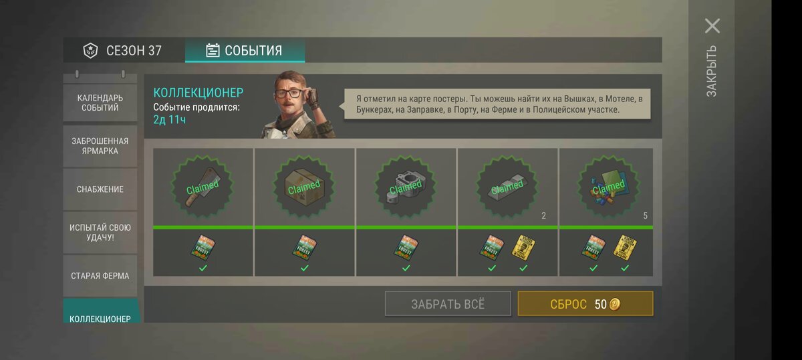This screenshot has width=802, height=360.
Task: Click the claimed resource bundle reward with 5
Action: point(609,188)
